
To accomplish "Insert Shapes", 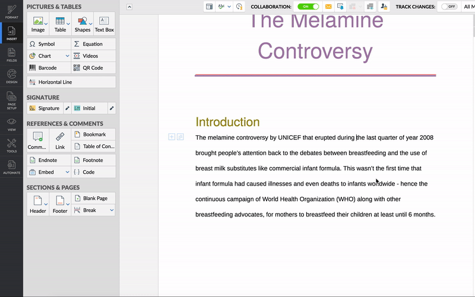I will [82, 24].
